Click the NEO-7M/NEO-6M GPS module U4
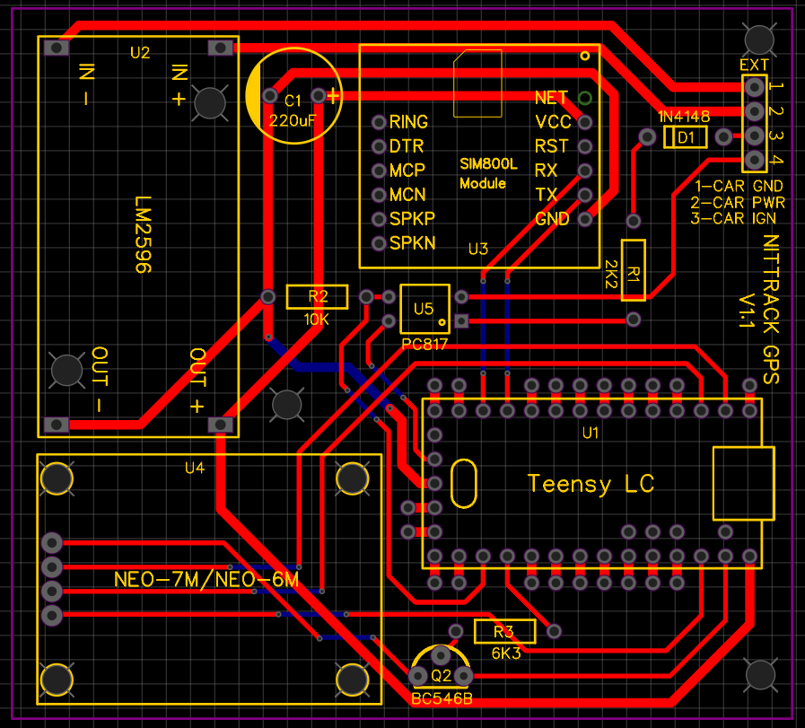805x728 pixels. pos(206,579)
